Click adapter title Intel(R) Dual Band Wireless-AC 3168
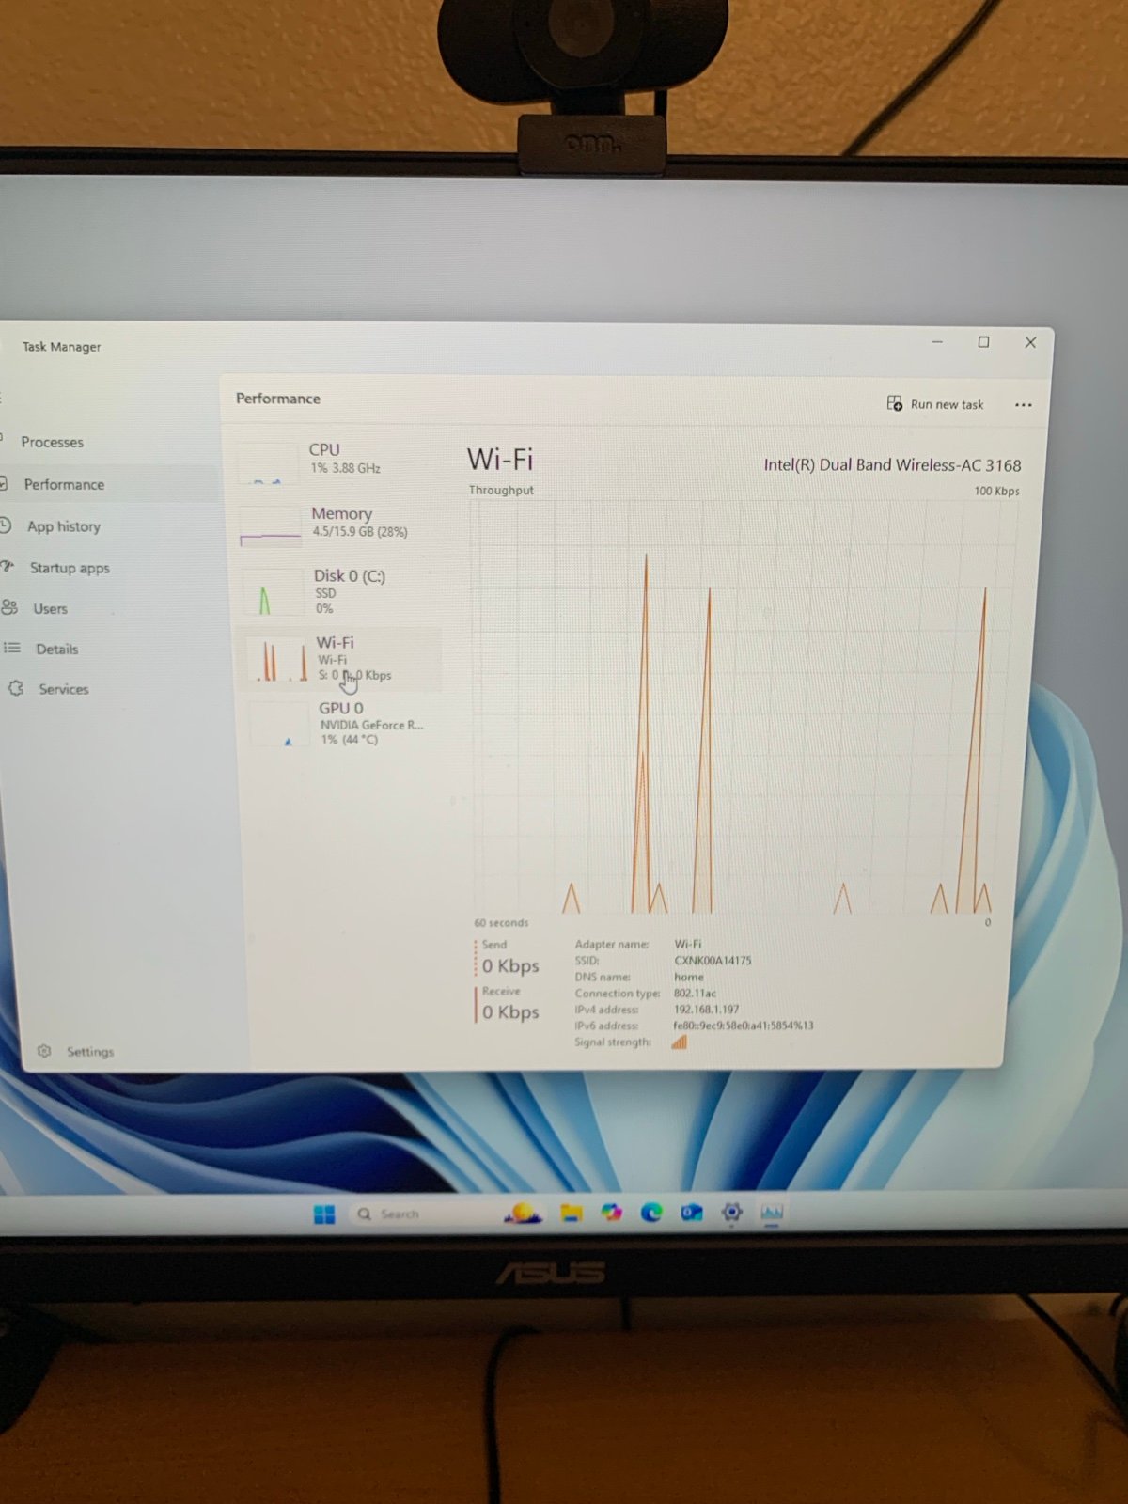The width and height of the screenshot is (1128, 1504). [x=892, y=465]
